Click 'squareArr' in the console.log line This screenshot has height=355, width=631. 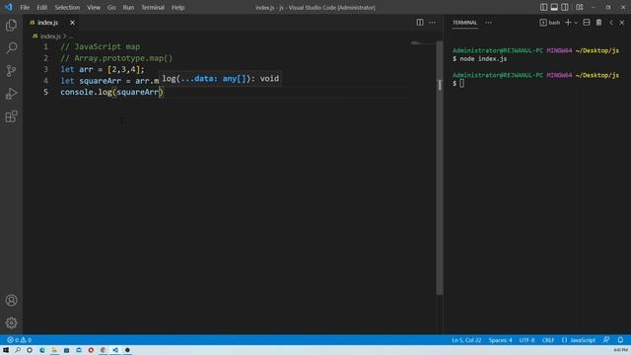[x=137, y=92]
